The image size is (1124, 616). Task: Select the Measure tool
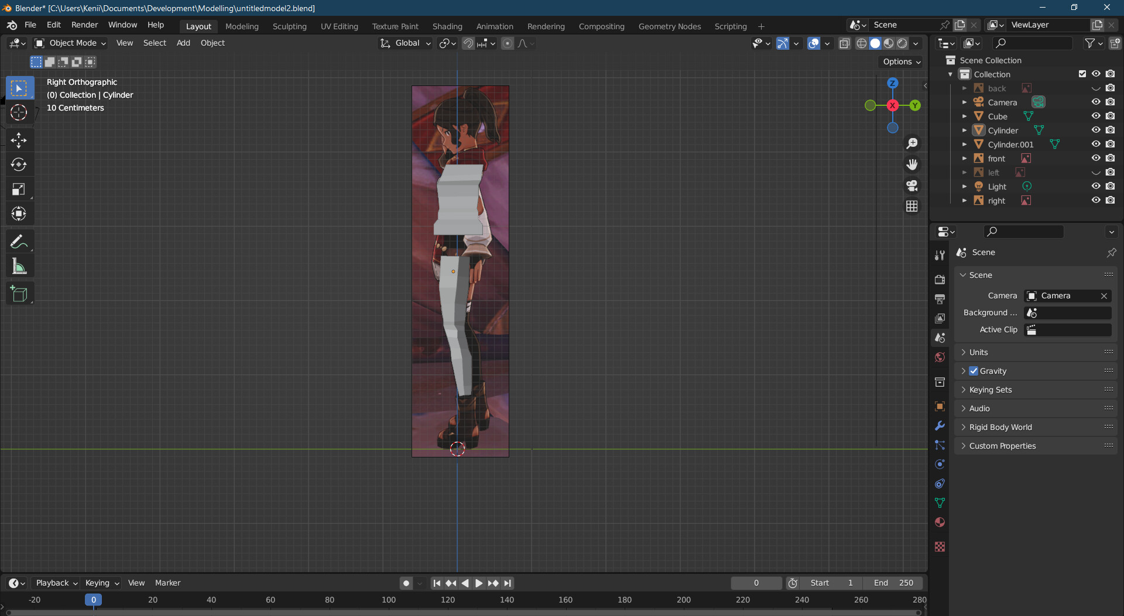[19, 266]
